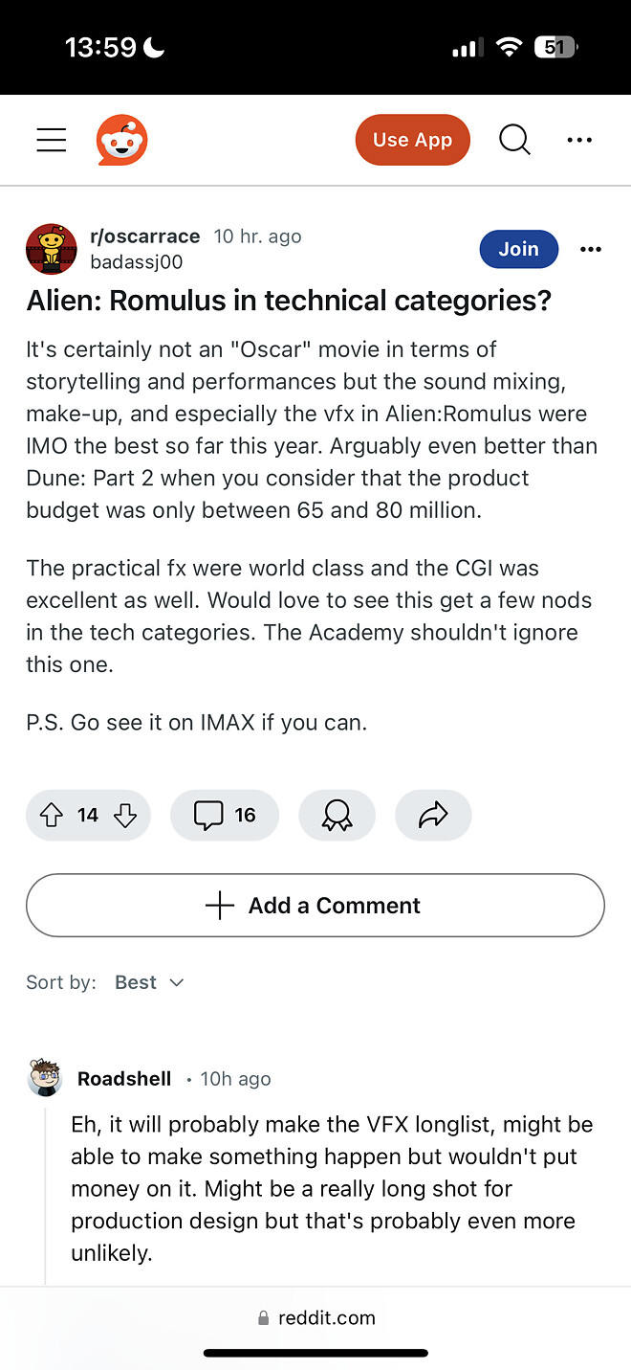Expand the Sort by Best dropdown
The width and height of the screenshot is (631, 1370).
click(x=149, y=982)
